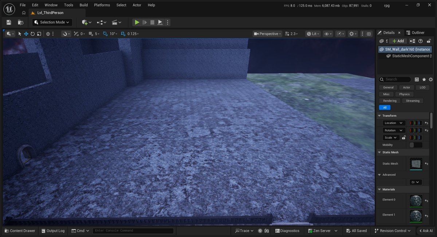Viewport: 437px width, 237px height.
Task: Open the Cinematics clapperboard dropdown
Action: [x=117, y=22]
